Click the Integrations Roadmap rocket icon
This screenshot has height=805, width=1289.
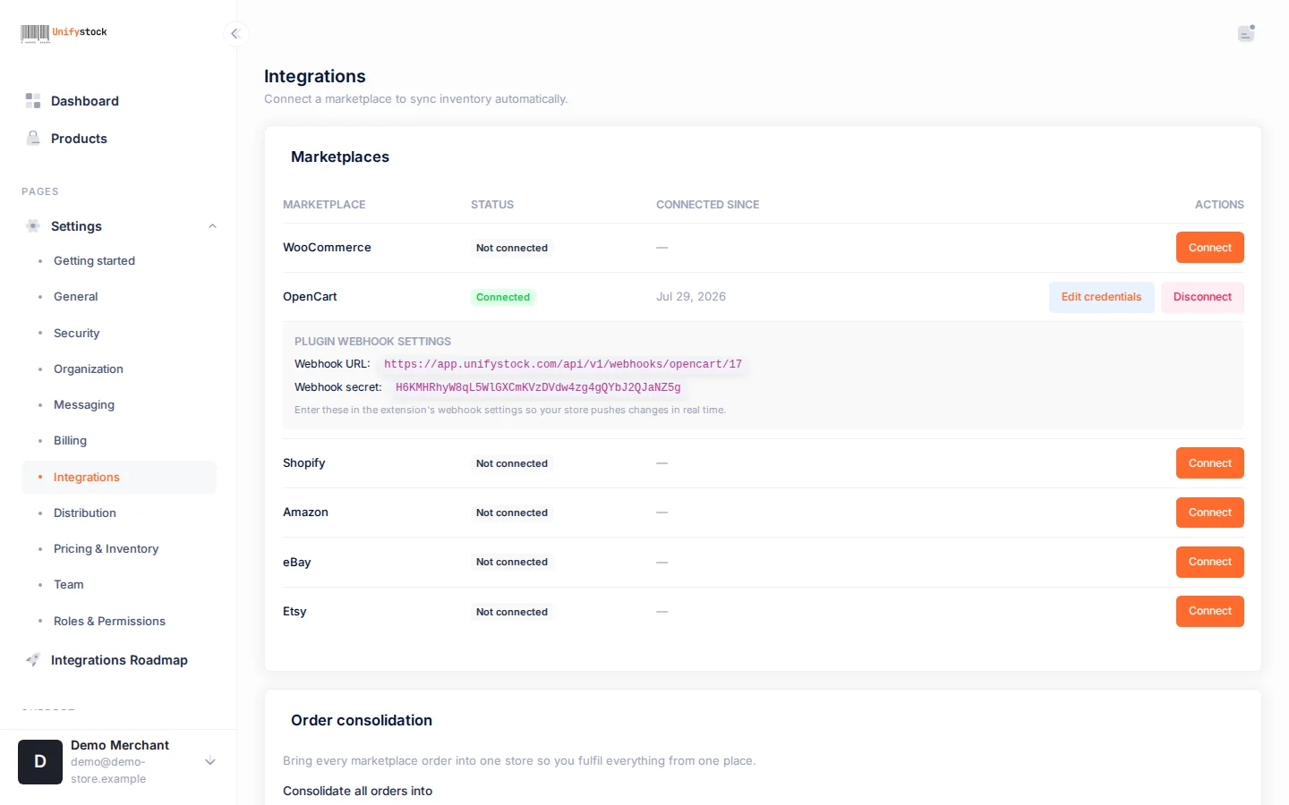pos(33,660)
